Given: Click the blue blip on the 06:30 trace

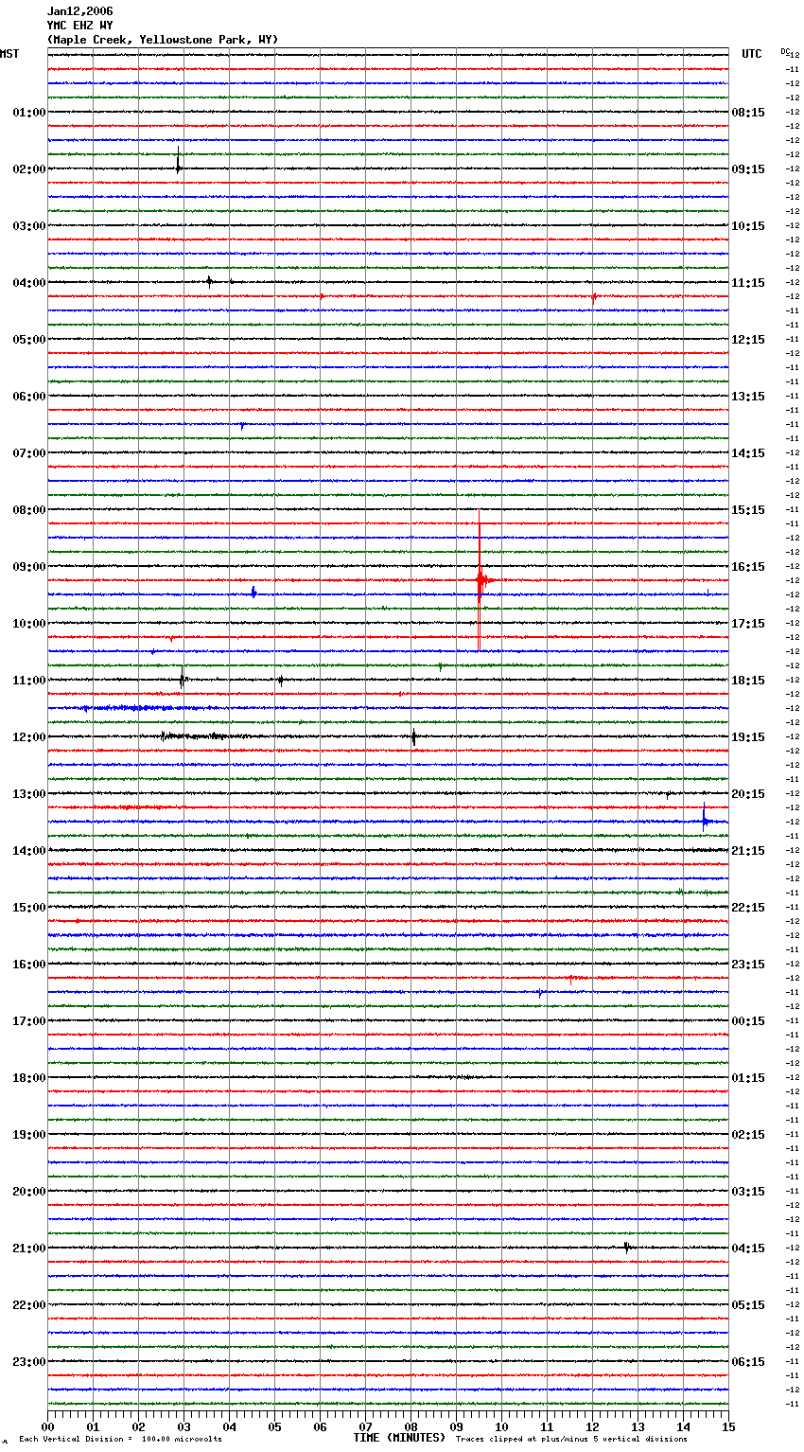Looking at the screenshot, I should (x=242, y=426).
